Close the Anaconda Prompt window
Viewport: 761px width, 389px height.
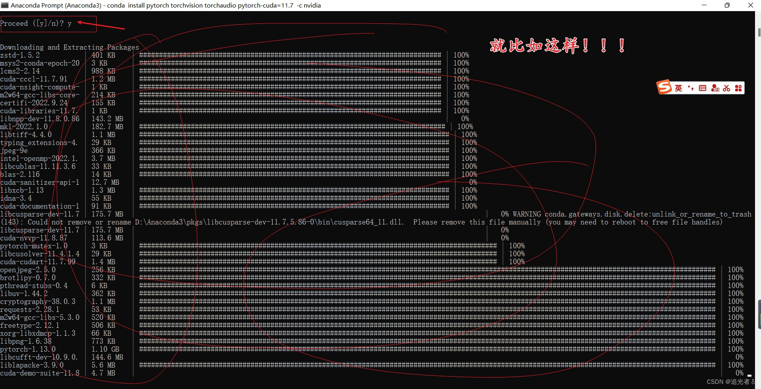(x=751, y=5)
